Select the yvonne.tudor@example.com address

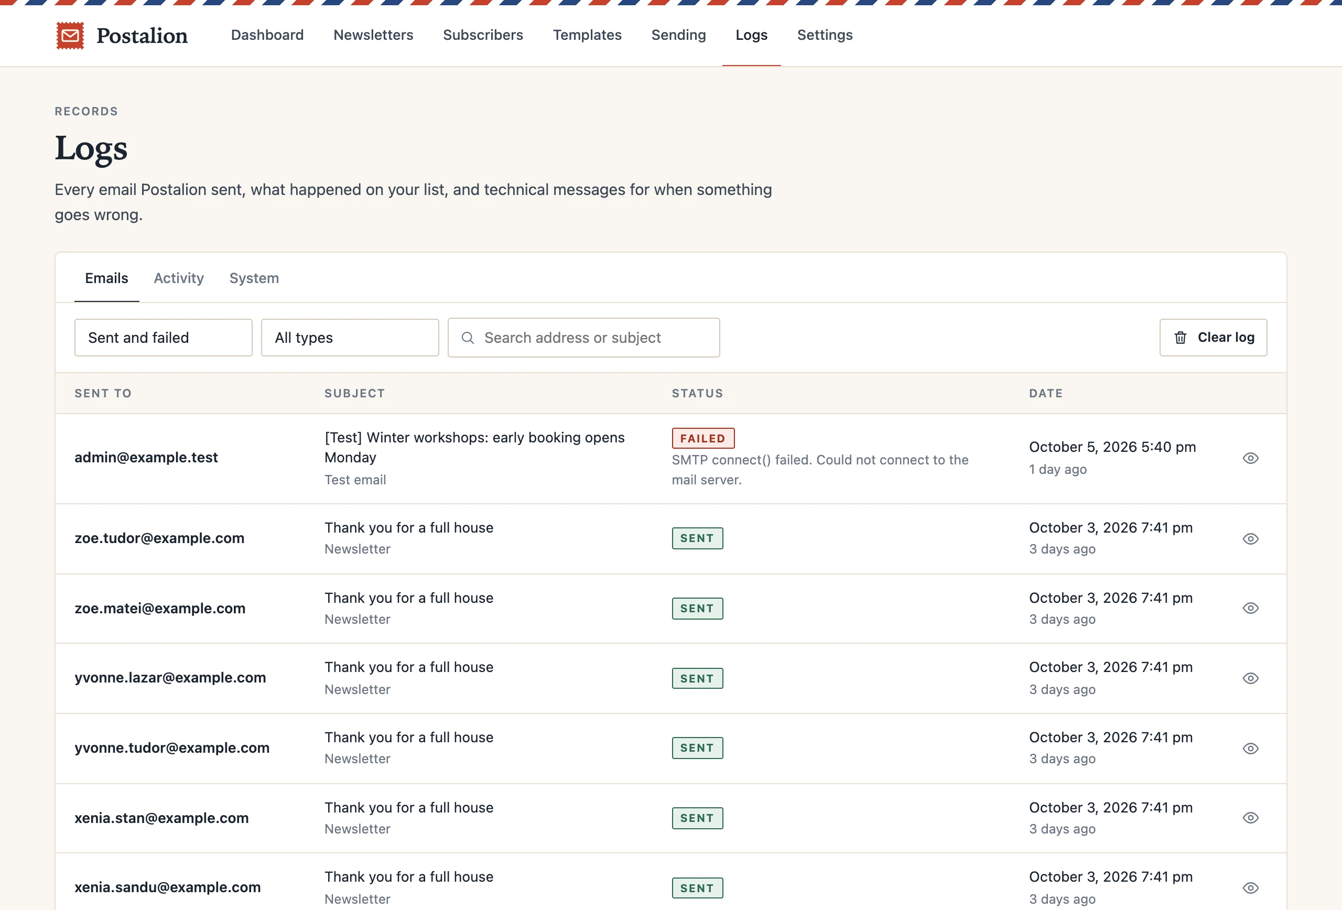click(172, 747)
